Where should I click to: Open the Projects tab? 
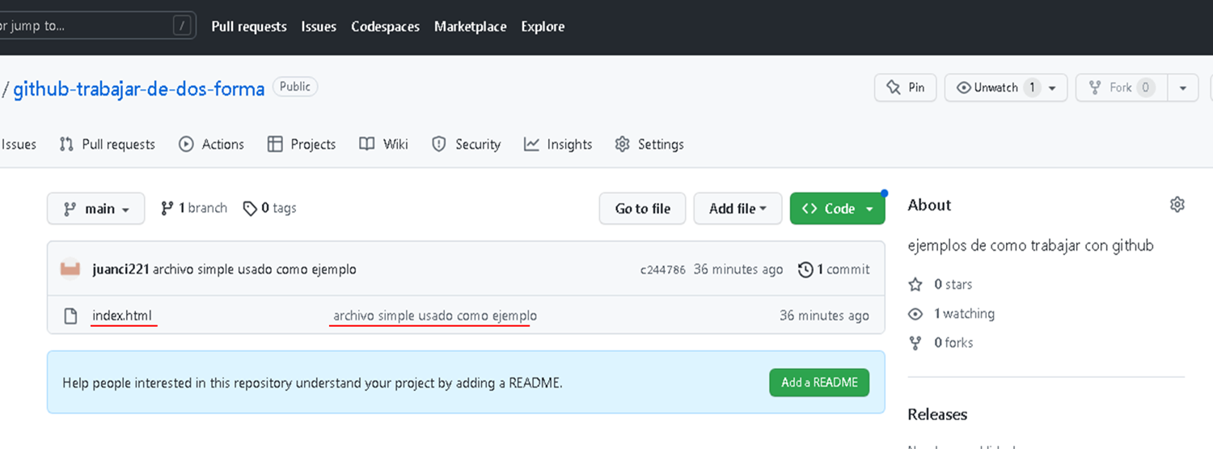pos(302,144)
